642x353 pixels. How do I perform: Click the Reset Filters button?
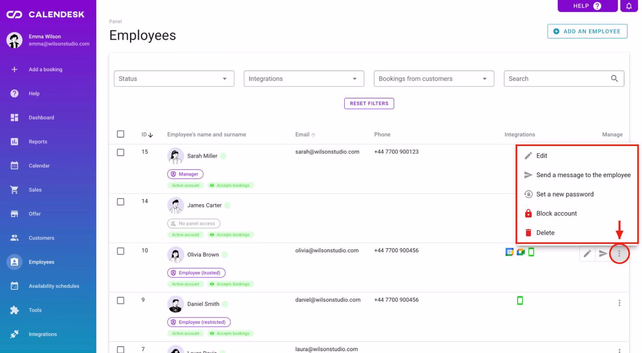click(x=369, y=103)
